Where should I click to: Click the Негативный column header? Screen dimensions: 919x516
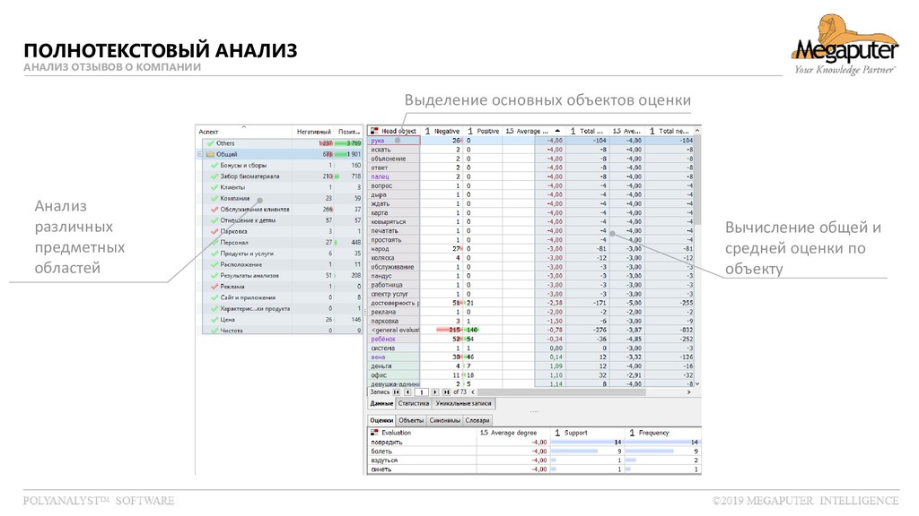coord(313,132)
